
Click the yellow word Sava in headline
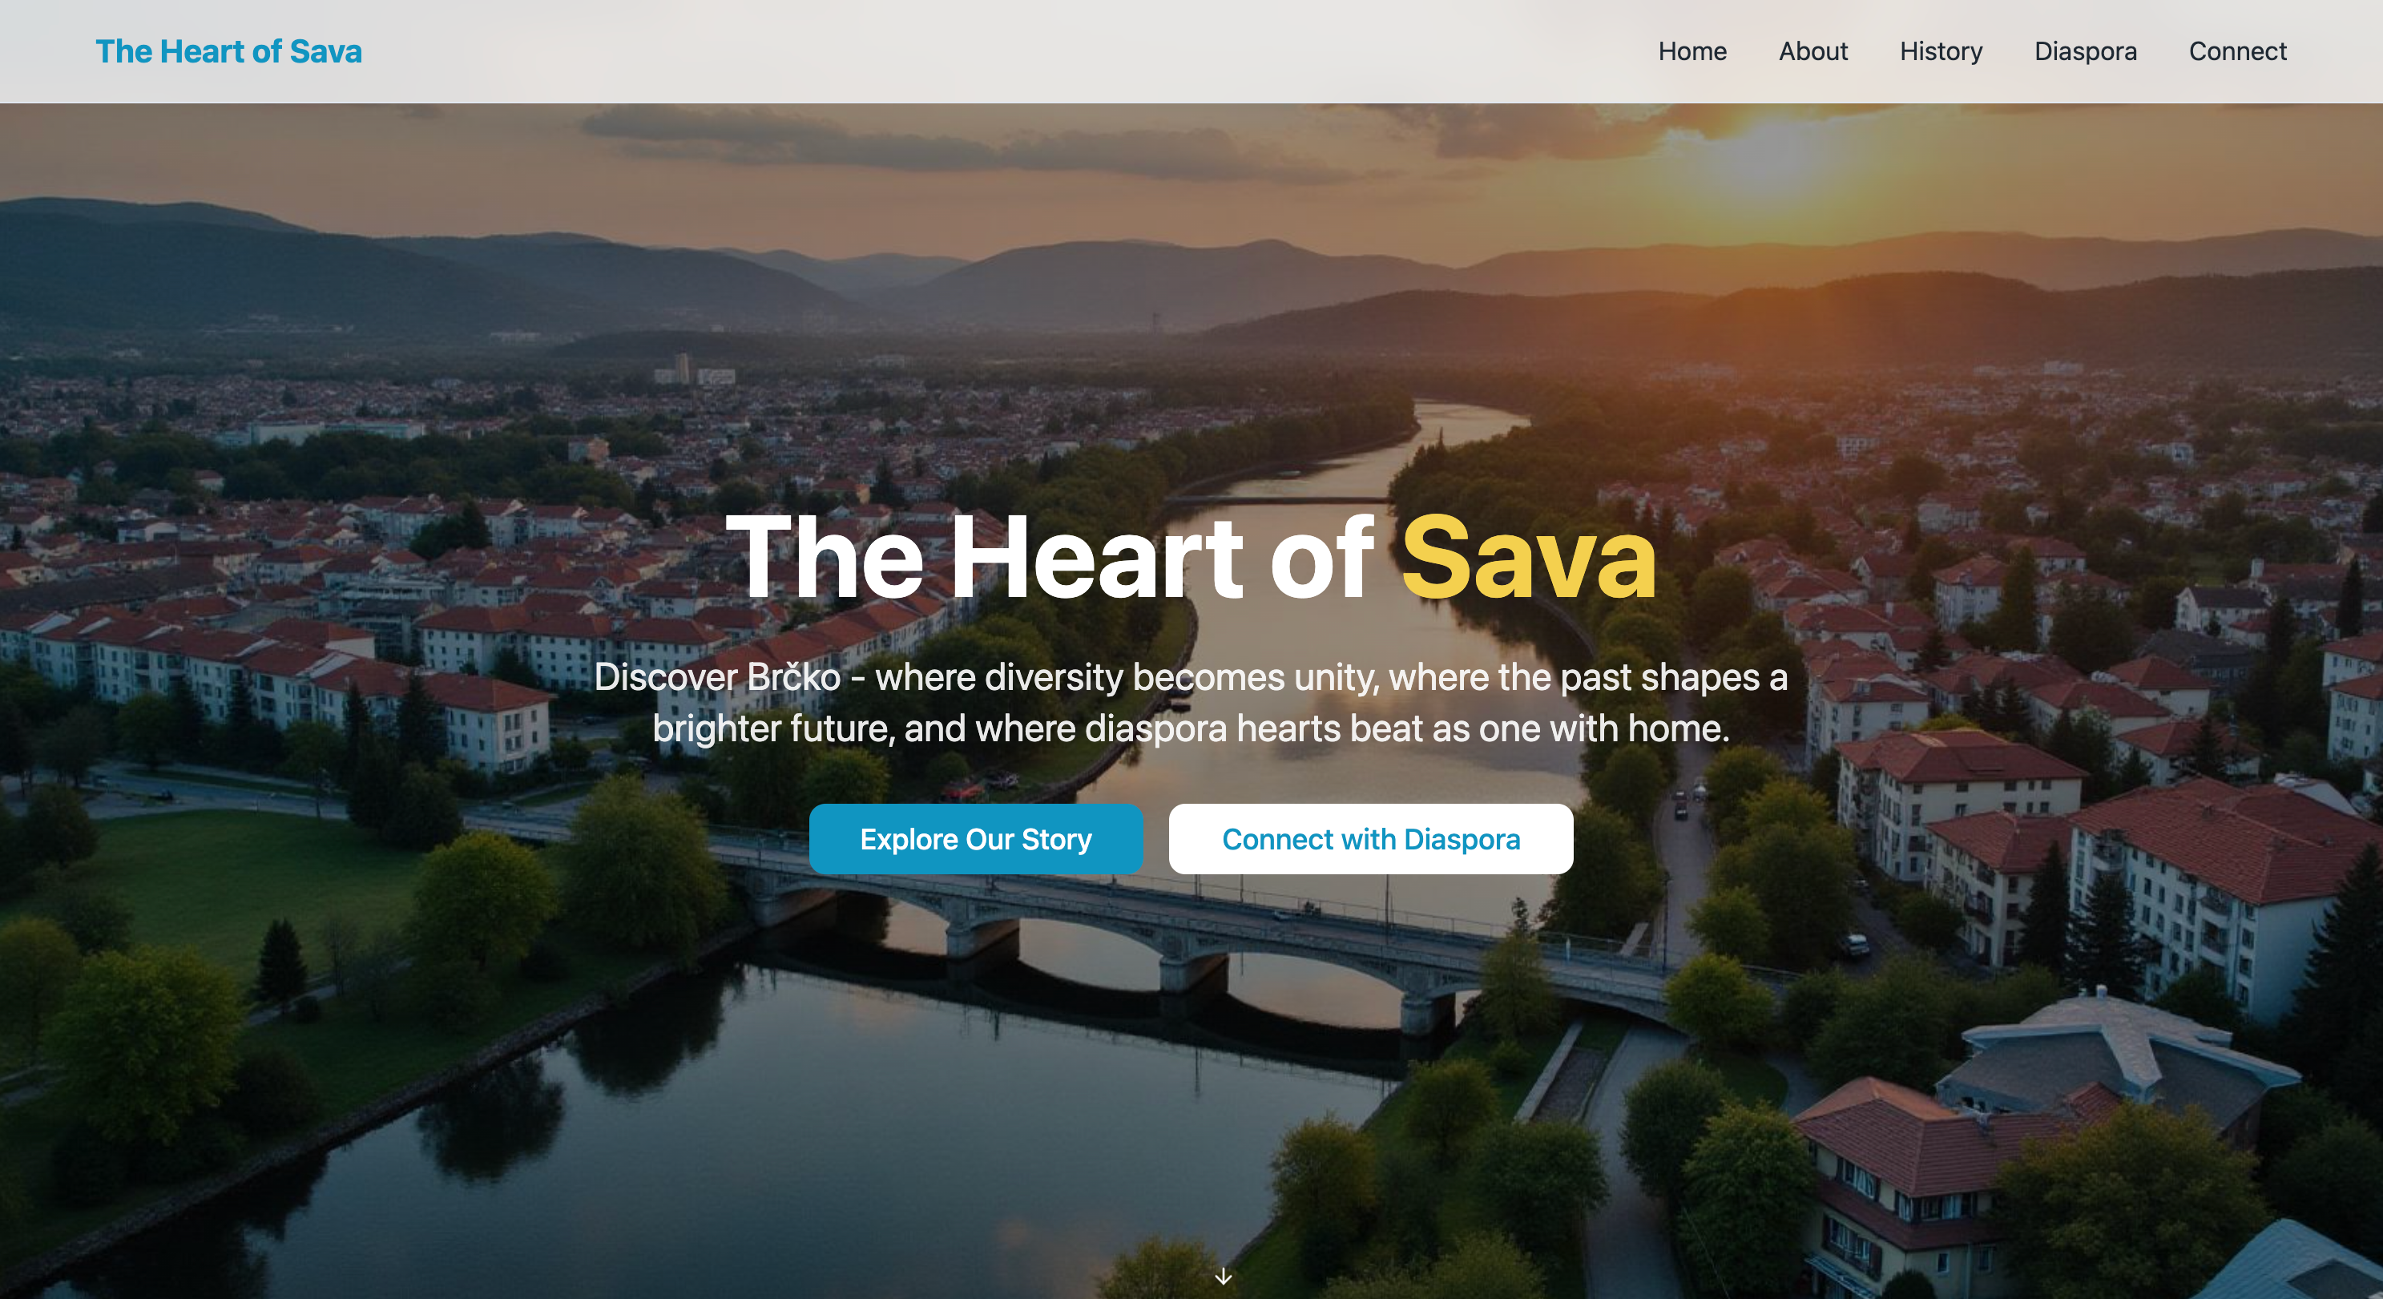coord(1528,558)
